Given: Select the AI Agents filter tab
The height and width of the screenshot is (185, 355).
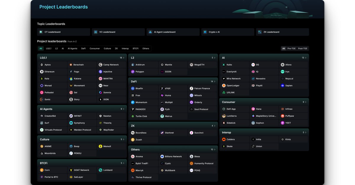Looking at the screenshot, I should [72, 49].
